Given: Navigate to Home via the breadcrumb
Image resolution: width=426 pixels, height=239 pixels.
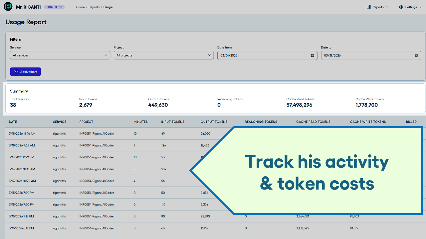Looking at the screenshot, I should (x=80, y=7).
